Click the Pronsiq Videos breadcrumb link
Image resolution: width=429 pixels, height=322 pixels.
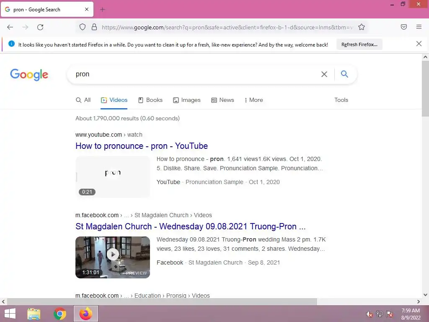[142, 296]
